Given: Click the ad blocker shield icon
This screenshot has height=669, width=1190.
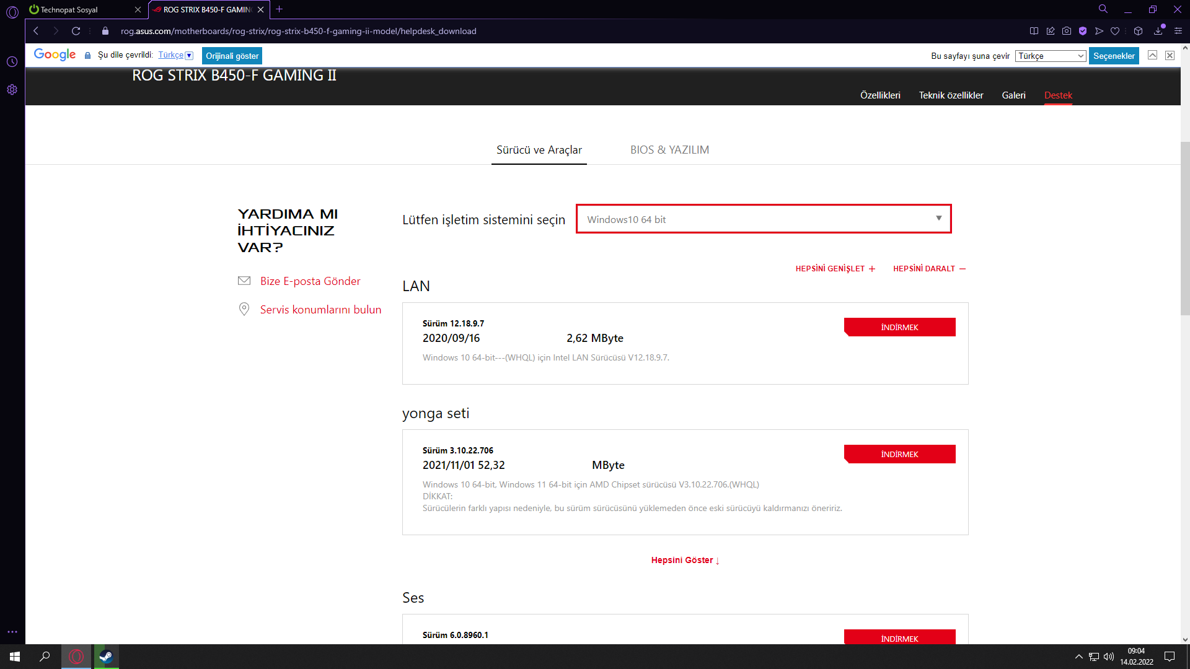Looking at the screenshot, I should [1083, 31].
